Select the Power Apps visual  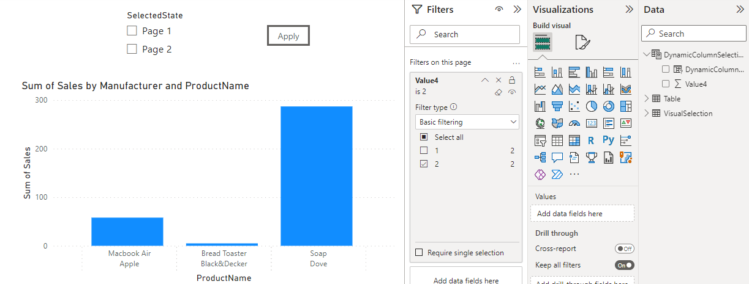click(540, 175)
